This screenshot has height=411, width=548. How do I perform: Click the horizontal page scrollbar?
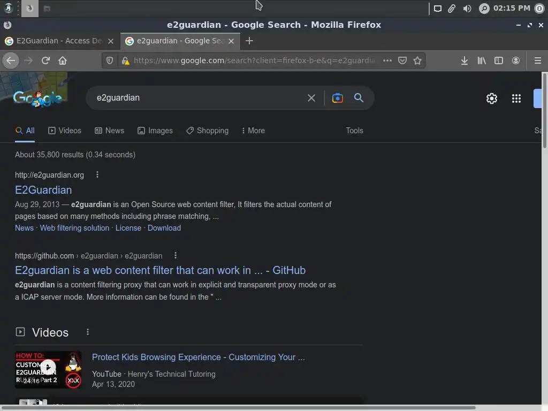238,407
